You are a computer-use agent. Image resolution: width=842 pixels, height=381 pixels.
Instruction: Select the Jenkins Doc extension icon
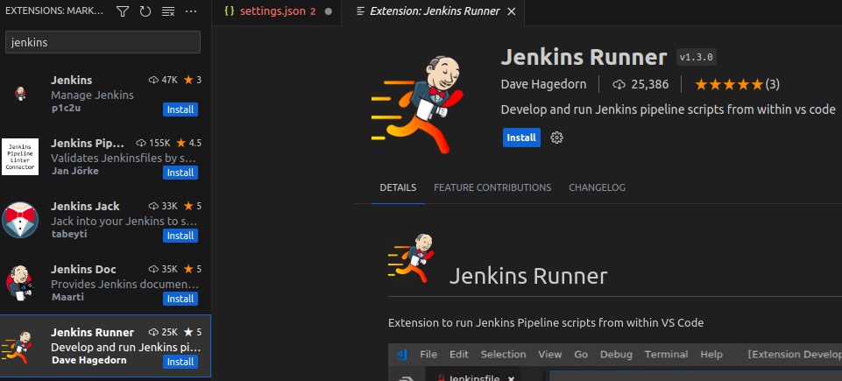[19, 281]
